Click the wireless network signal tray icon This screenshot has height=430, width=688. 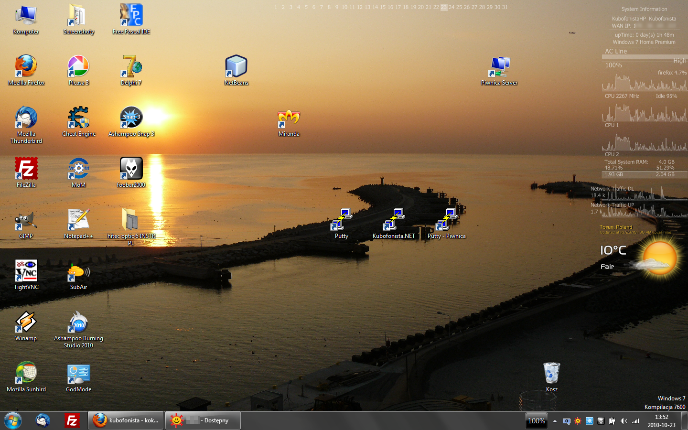pyautogui.click(x=635, y=421)
